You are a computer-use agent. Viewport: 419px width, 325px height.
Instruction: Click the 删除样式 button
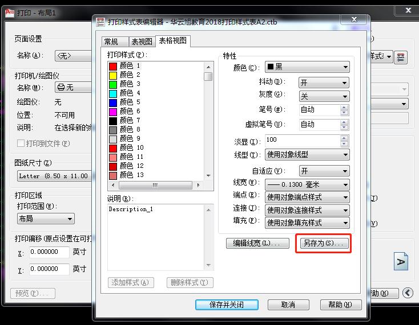click(x=190, y=282)
